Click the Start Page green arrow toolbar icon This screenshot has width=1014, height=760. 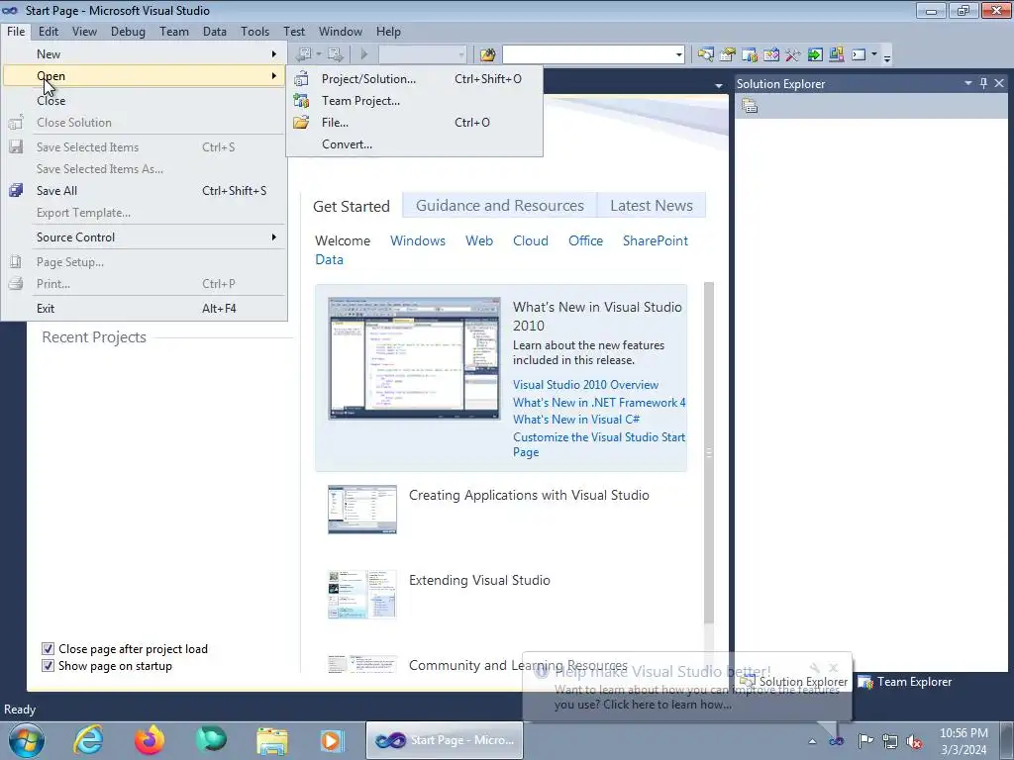pos(815,55)
